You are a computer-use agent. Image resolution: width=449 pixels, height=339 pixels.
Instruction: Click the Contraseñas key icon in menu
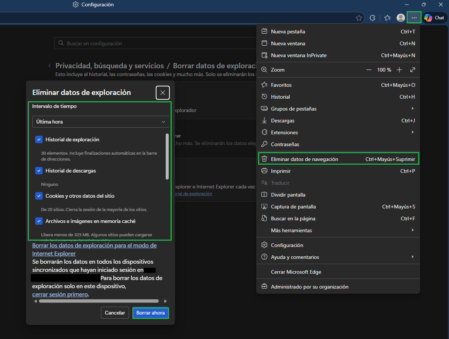pos(264,144)
